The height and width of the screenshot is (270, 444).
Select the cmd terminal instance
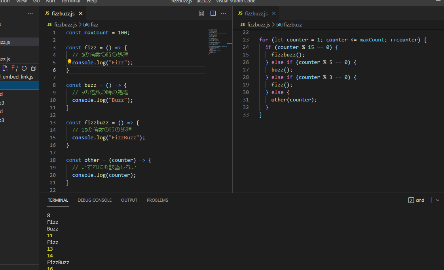(416, 200)
